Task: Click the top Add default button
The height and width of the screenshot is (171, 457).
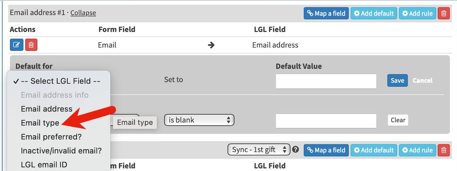Action: click(x=374, y=13)
